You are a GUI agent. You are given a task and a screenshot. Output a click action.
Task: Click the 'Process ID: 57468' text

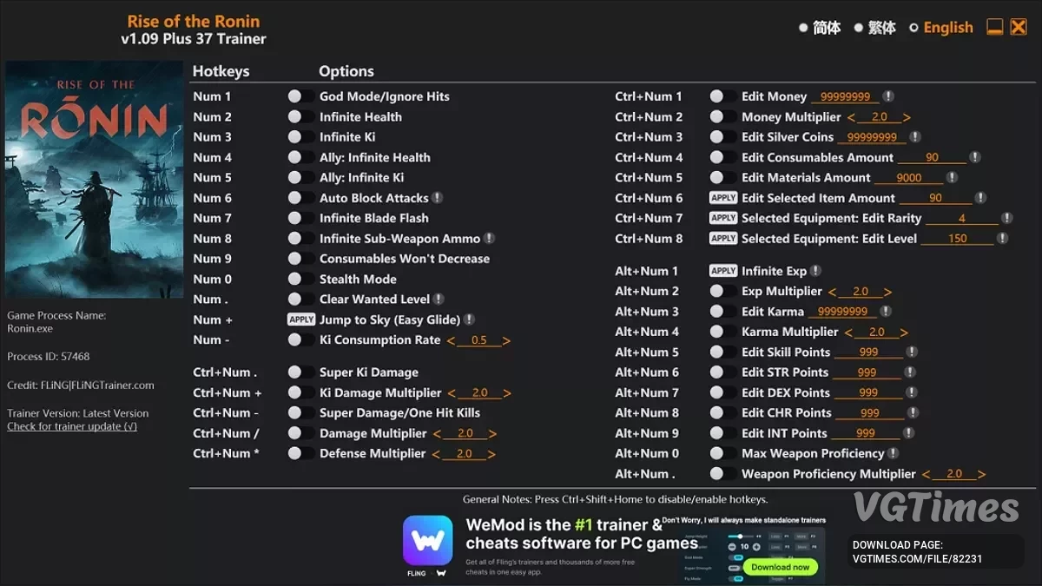[49, 357]
